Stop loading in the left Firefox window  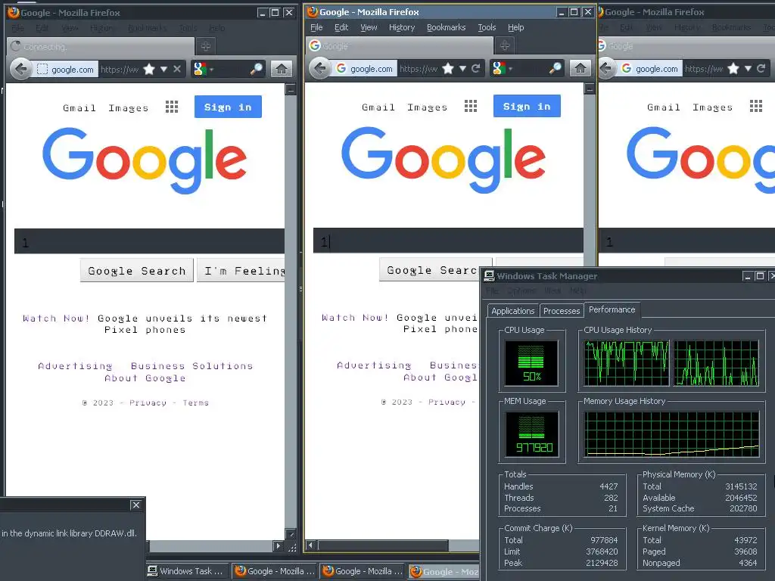point(177,69)
